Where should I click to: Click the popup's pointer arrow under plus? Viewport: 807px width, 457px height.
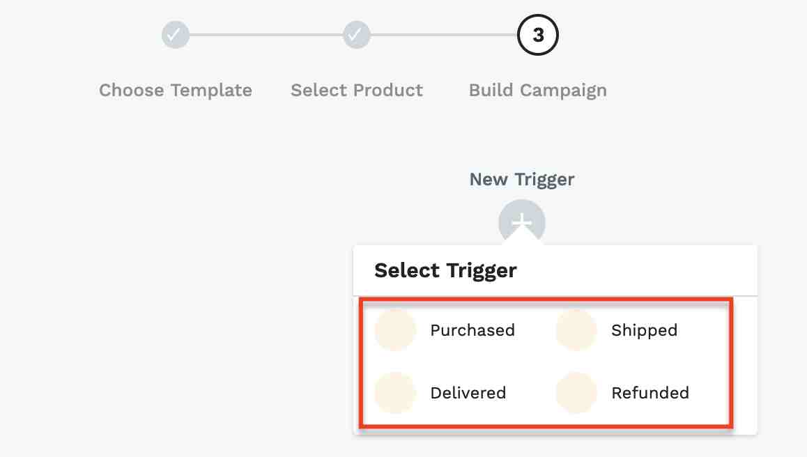pos(522,235)
